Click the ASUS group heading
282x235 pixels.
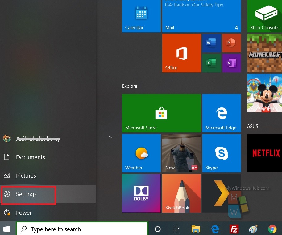tap(252, 126)
